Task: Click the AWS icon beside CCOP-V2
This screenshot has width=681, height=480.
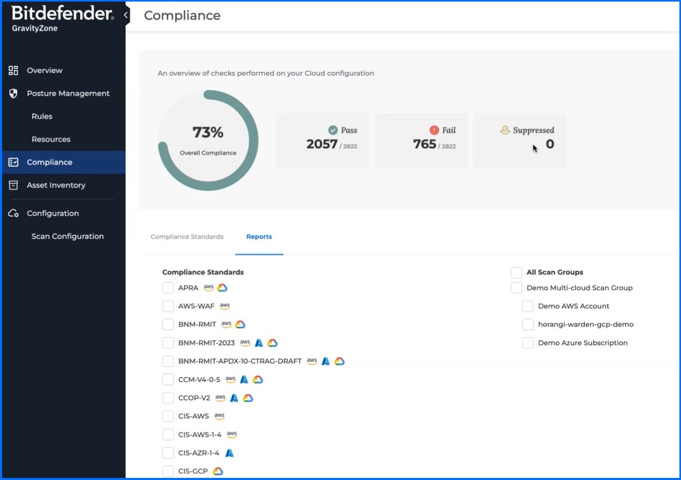Action: (220, 398)
